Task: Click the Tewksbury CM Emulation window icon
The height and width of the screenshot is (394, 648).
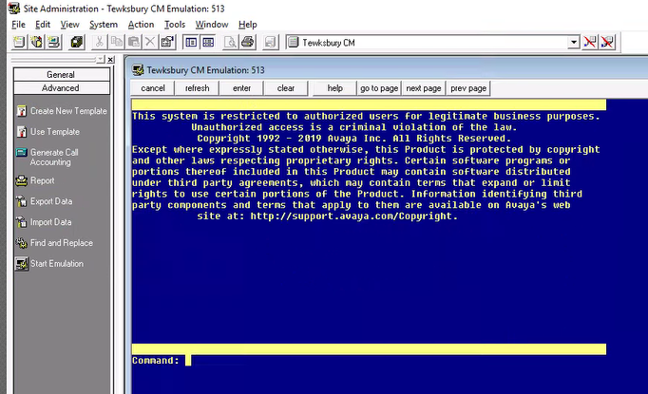Action: pyautogui.click(x=138, y=70)
